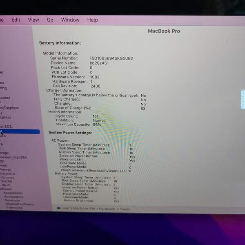Click maximum capacity value 96%
Screen dimensions: 245x245
[97, 125]
